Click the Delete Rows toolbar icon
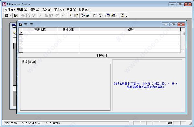194x127 pixels. [88, 15]
